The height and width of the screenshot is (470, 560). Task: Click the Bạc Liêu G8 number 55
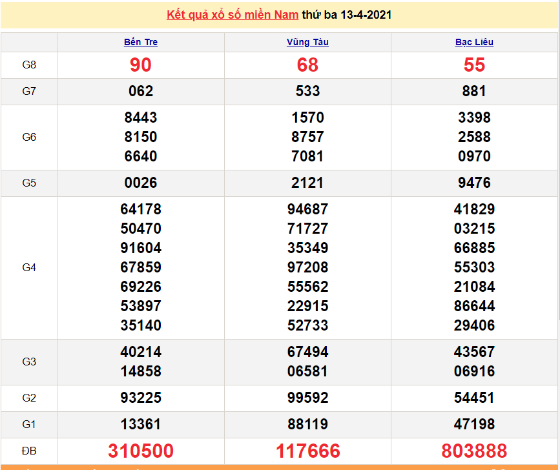pos(474,65)
